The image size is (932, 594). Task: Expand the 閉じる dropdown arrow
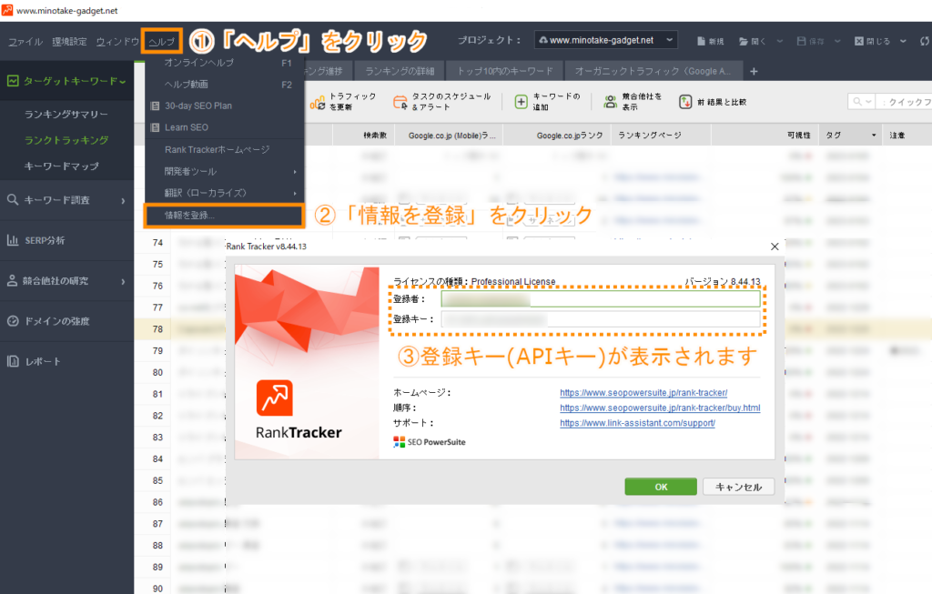coord(903,41)
